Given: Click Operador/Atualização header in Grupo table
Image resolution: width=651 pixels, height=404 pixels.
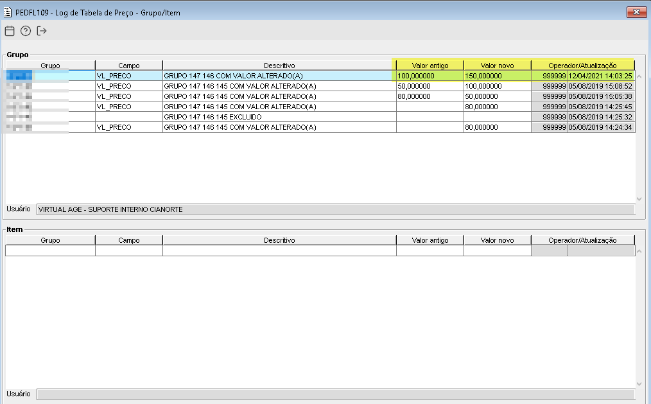Looking at the screenshot, I should pos(582,65).
